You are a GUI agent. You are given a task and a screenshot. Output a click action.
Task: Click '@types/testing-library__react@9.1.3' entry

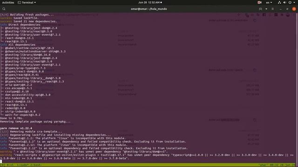coord(34,82)
